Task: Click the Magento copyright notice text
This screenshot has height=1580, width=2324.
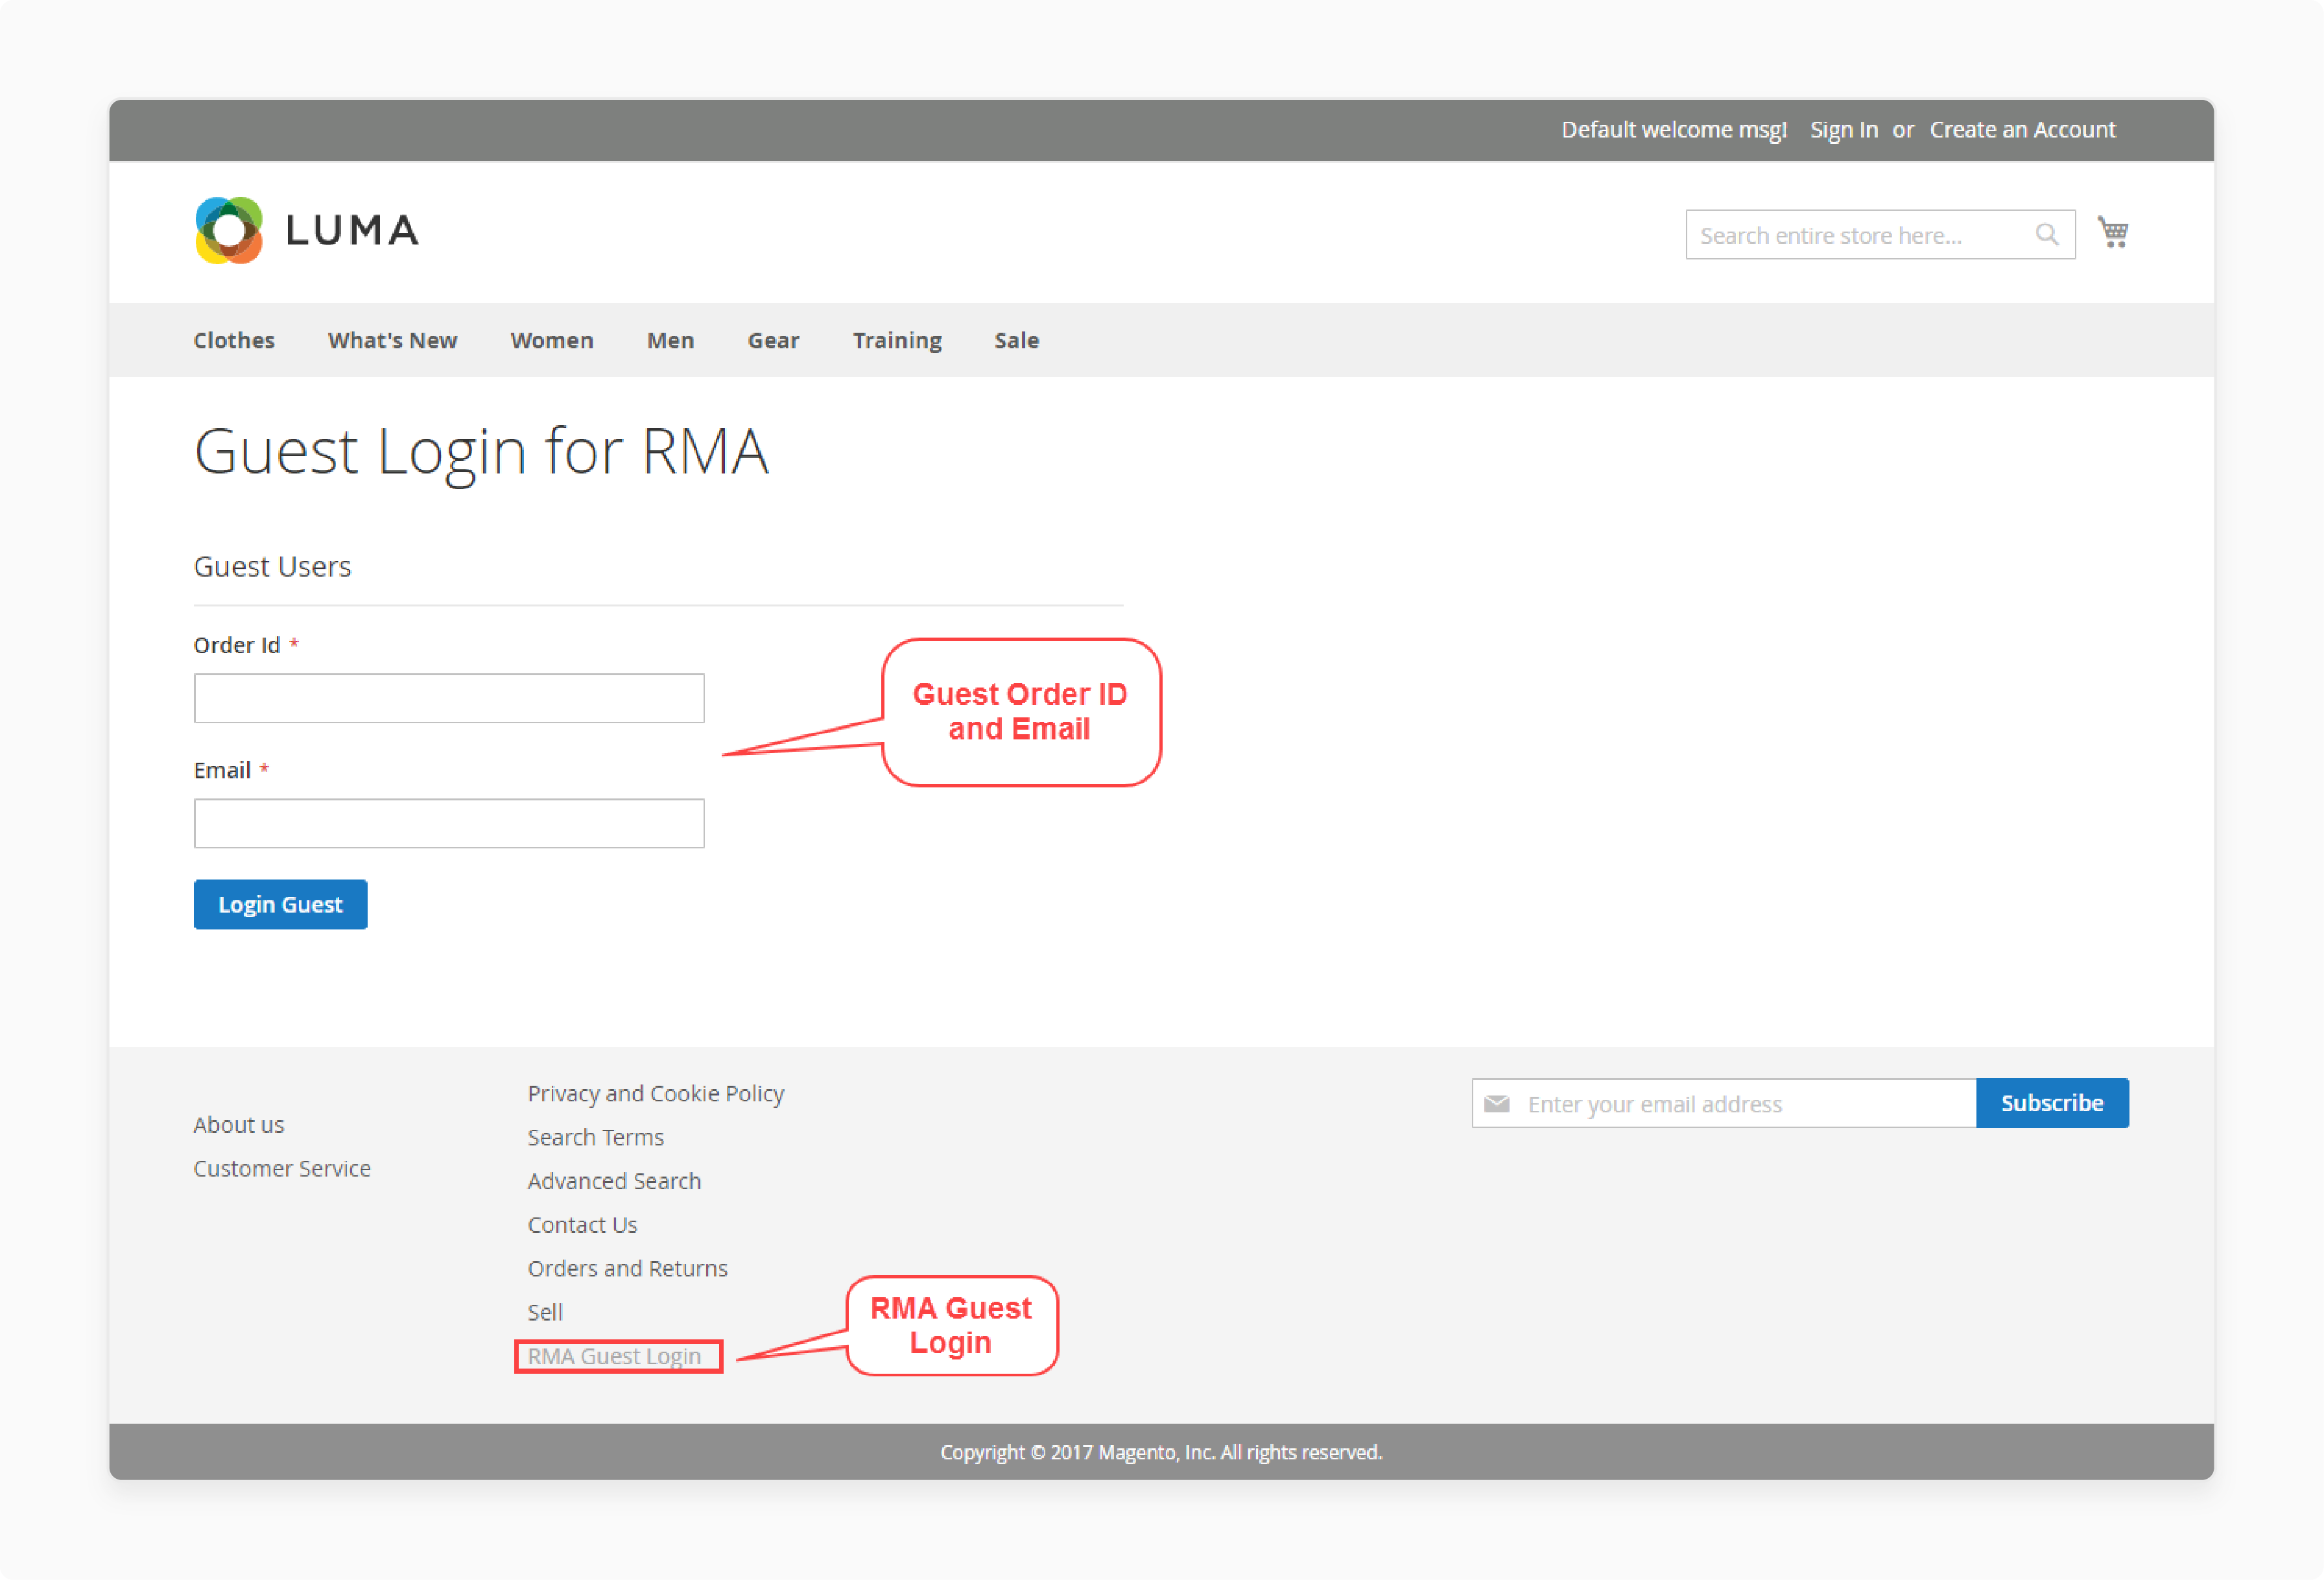Action: click(x=1161, y=1452)
